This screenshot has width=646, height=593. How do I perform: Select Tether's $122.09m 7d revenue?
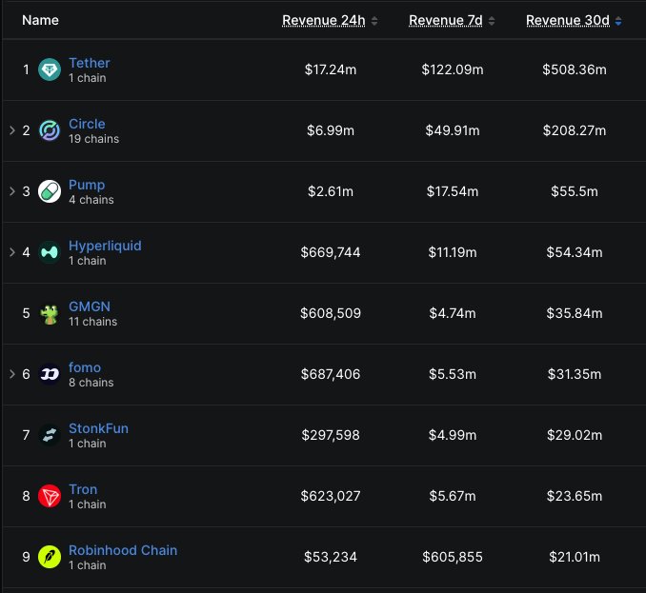click(452, 69)
